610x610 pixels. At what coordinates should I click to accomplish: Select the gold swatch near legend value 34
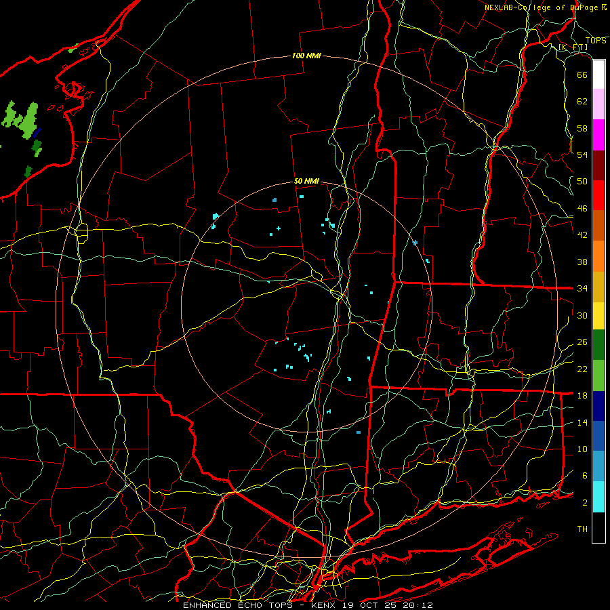598,287
